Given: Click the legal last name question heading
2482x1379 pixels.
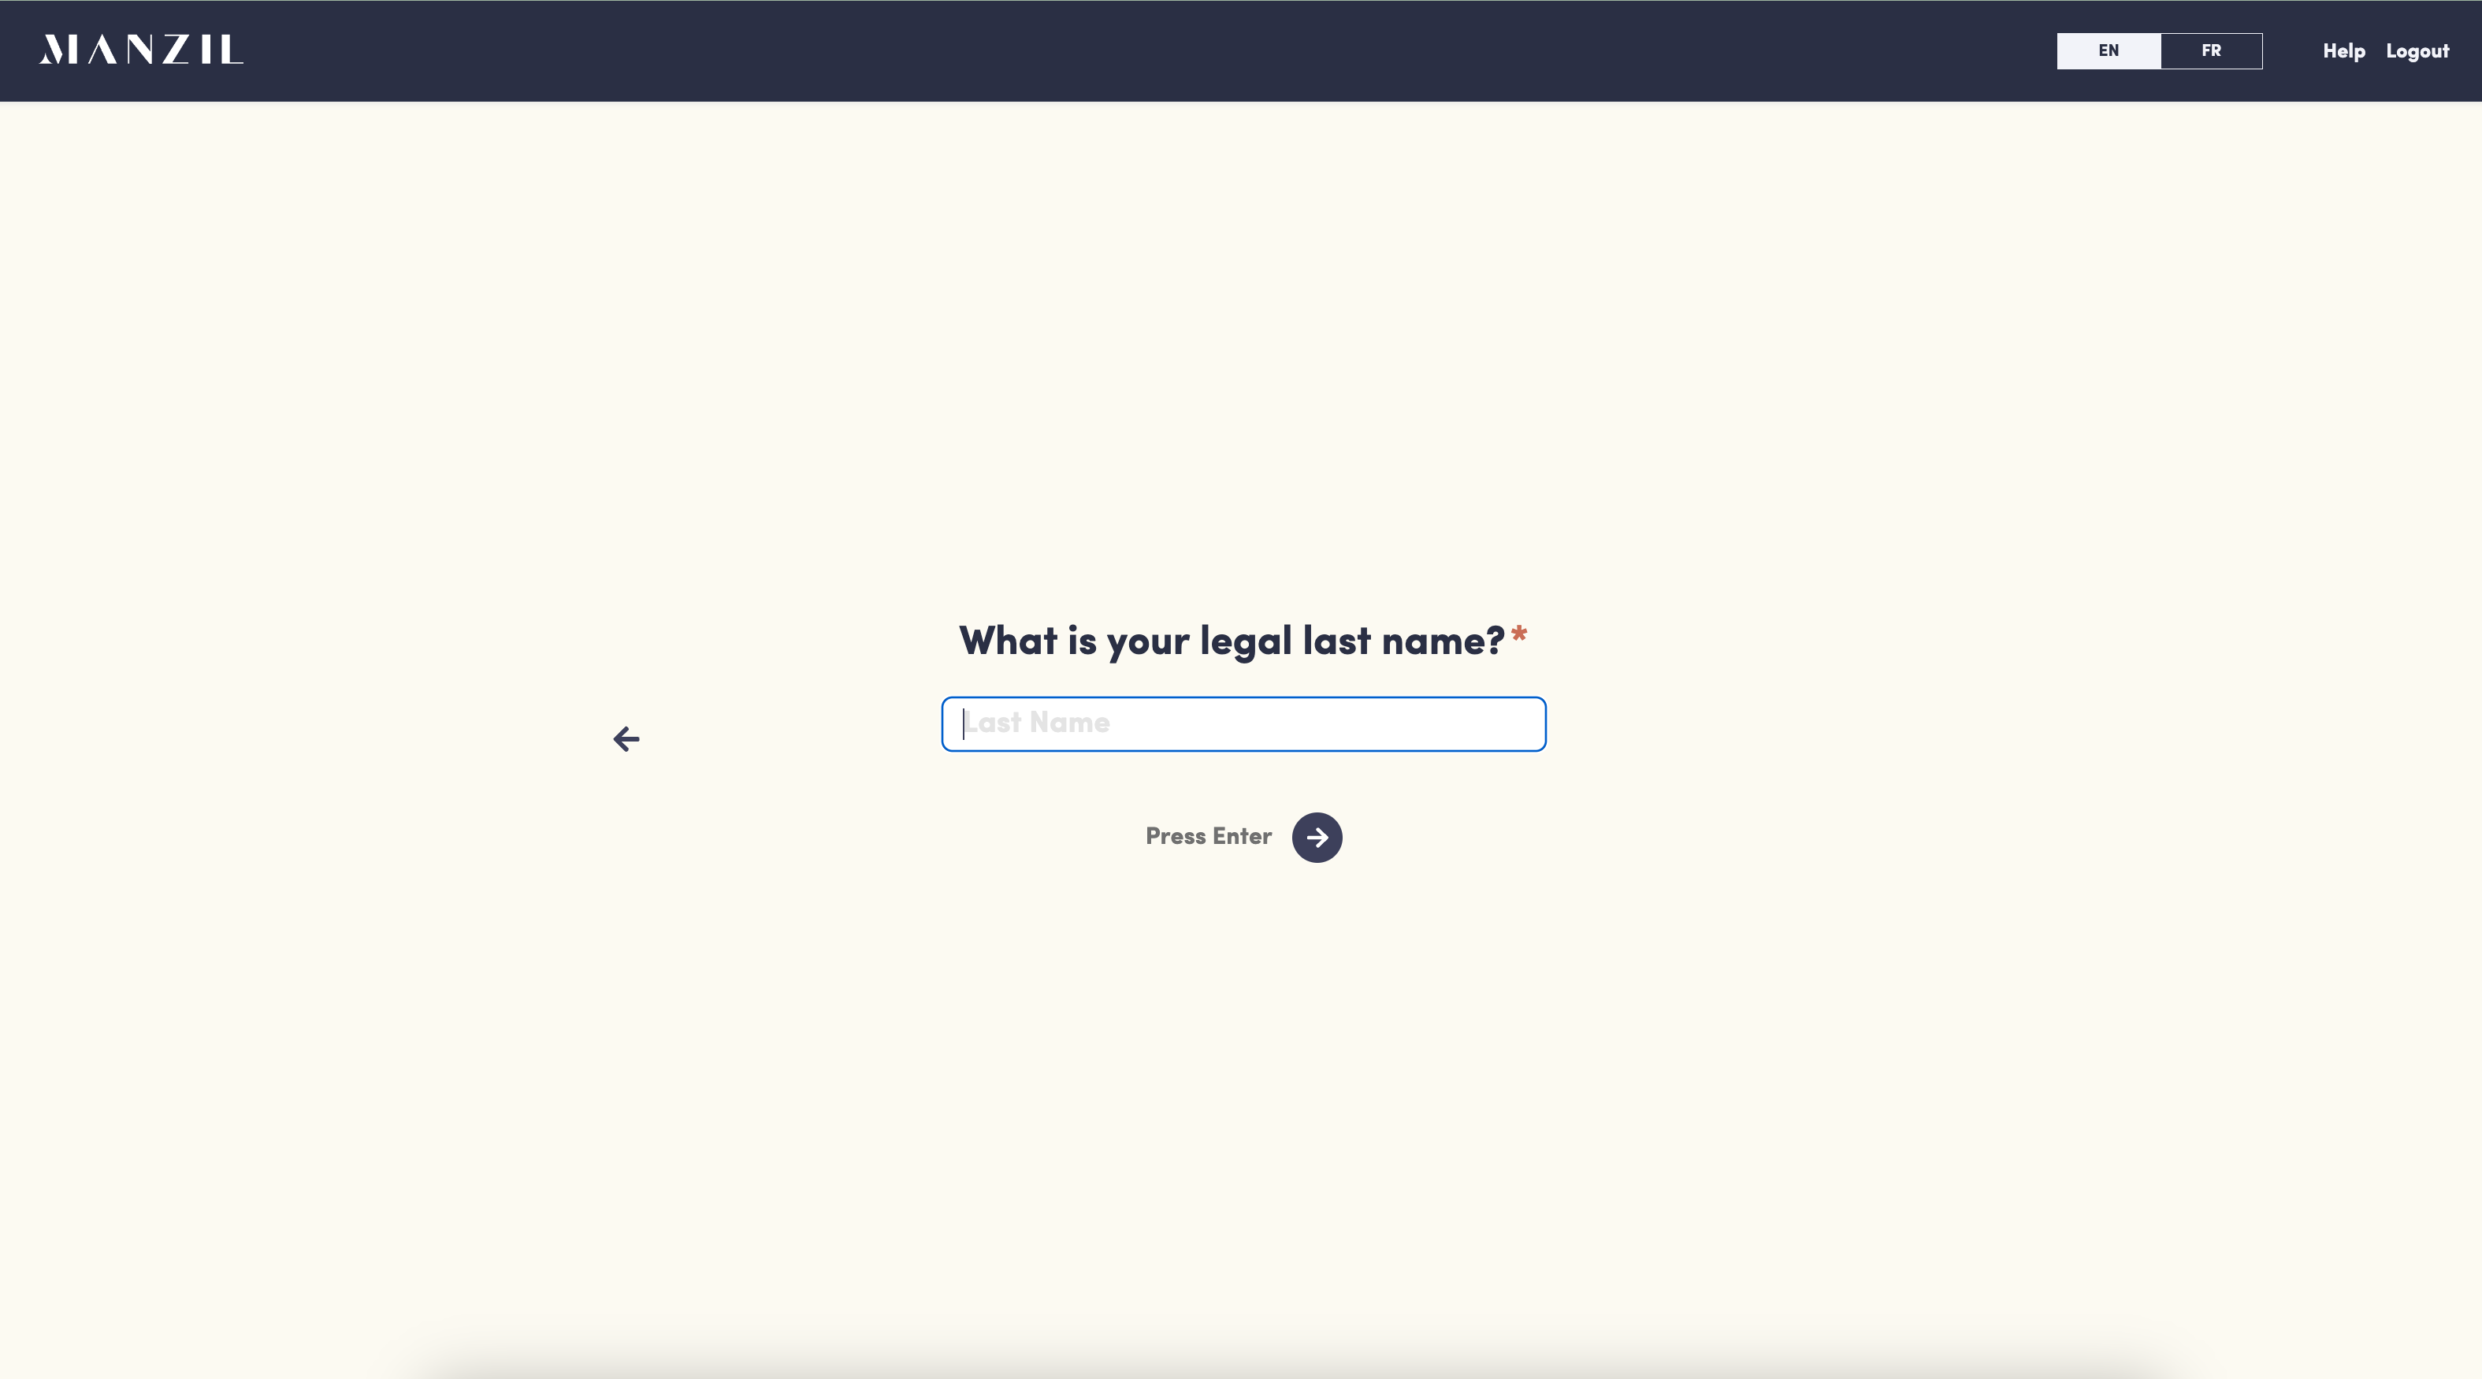Looking at the screenshot, I should [x=1231, y=641].
